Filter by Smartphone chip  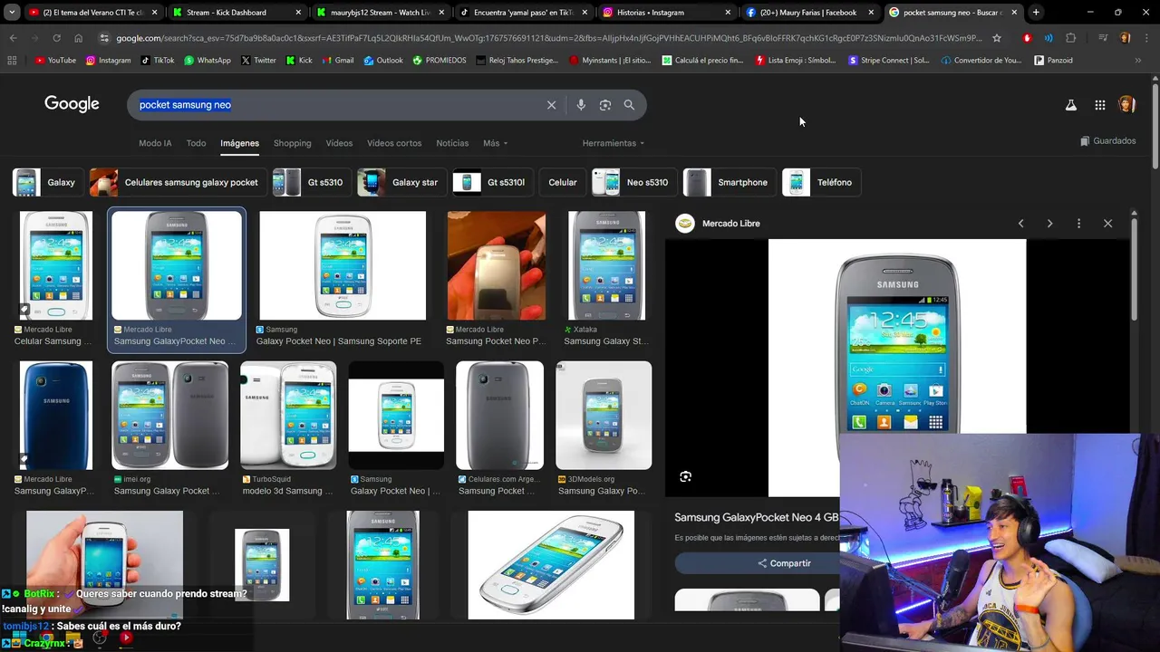730,182
